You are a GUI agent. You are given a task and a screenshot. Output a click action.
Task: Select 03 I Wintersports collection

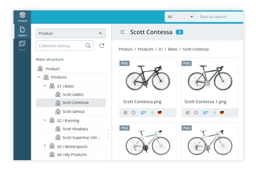[72, 147]
